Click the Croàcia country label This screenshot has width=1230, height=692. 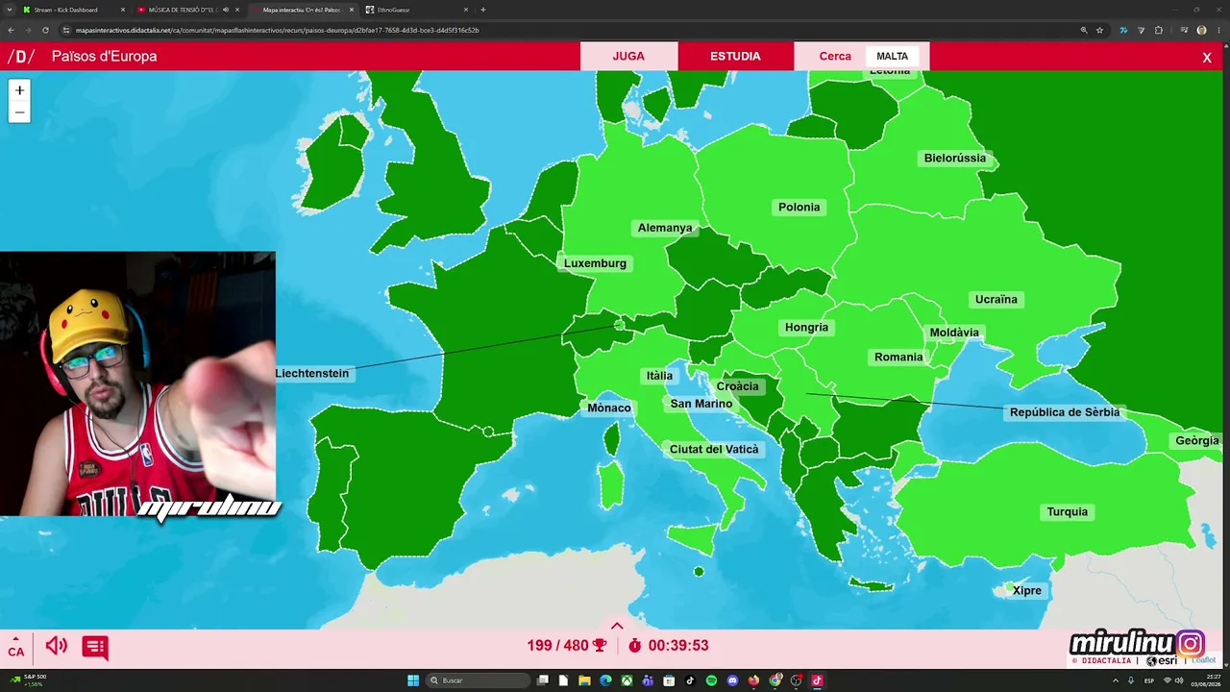(738, 386)
